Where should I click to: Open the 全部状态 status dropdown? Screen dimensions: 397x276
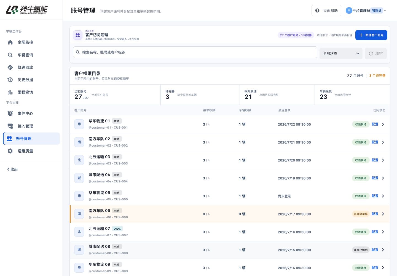point(341,54)
